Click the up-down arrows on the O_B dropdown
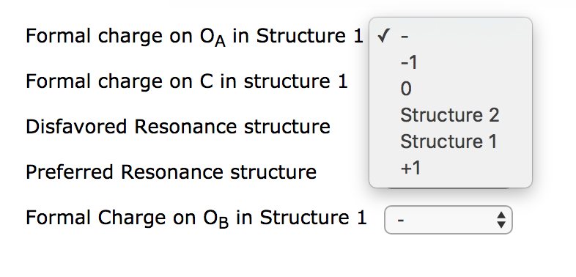The height and width of the screenshot is (277, 576). [501, 220]
